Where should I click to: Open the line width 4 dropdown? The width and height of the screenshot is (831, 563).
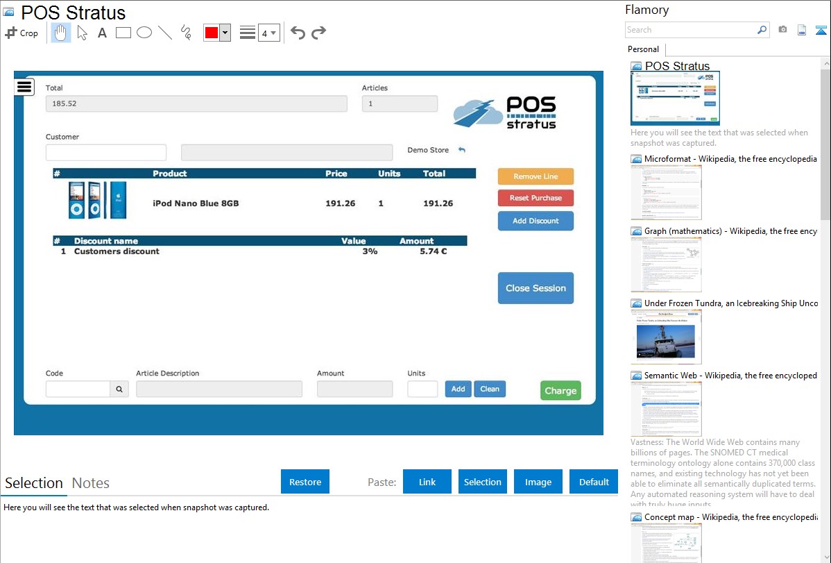pos(268,33)
